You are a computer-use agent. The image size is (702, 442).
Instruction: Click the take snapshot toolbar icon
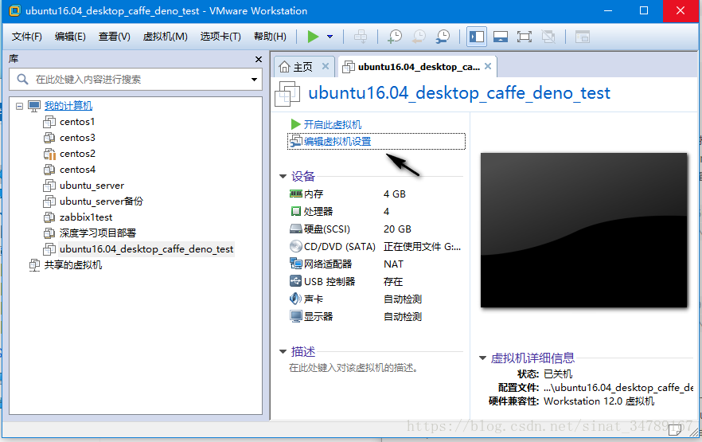(395, 37)
